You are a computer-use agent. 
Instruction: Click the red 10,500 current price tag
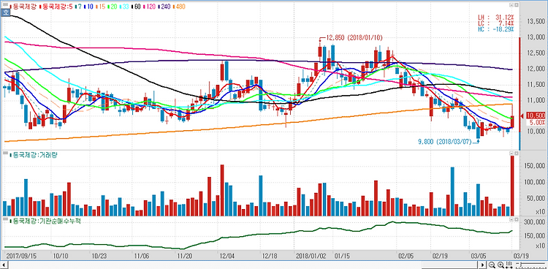pos(535,115)
